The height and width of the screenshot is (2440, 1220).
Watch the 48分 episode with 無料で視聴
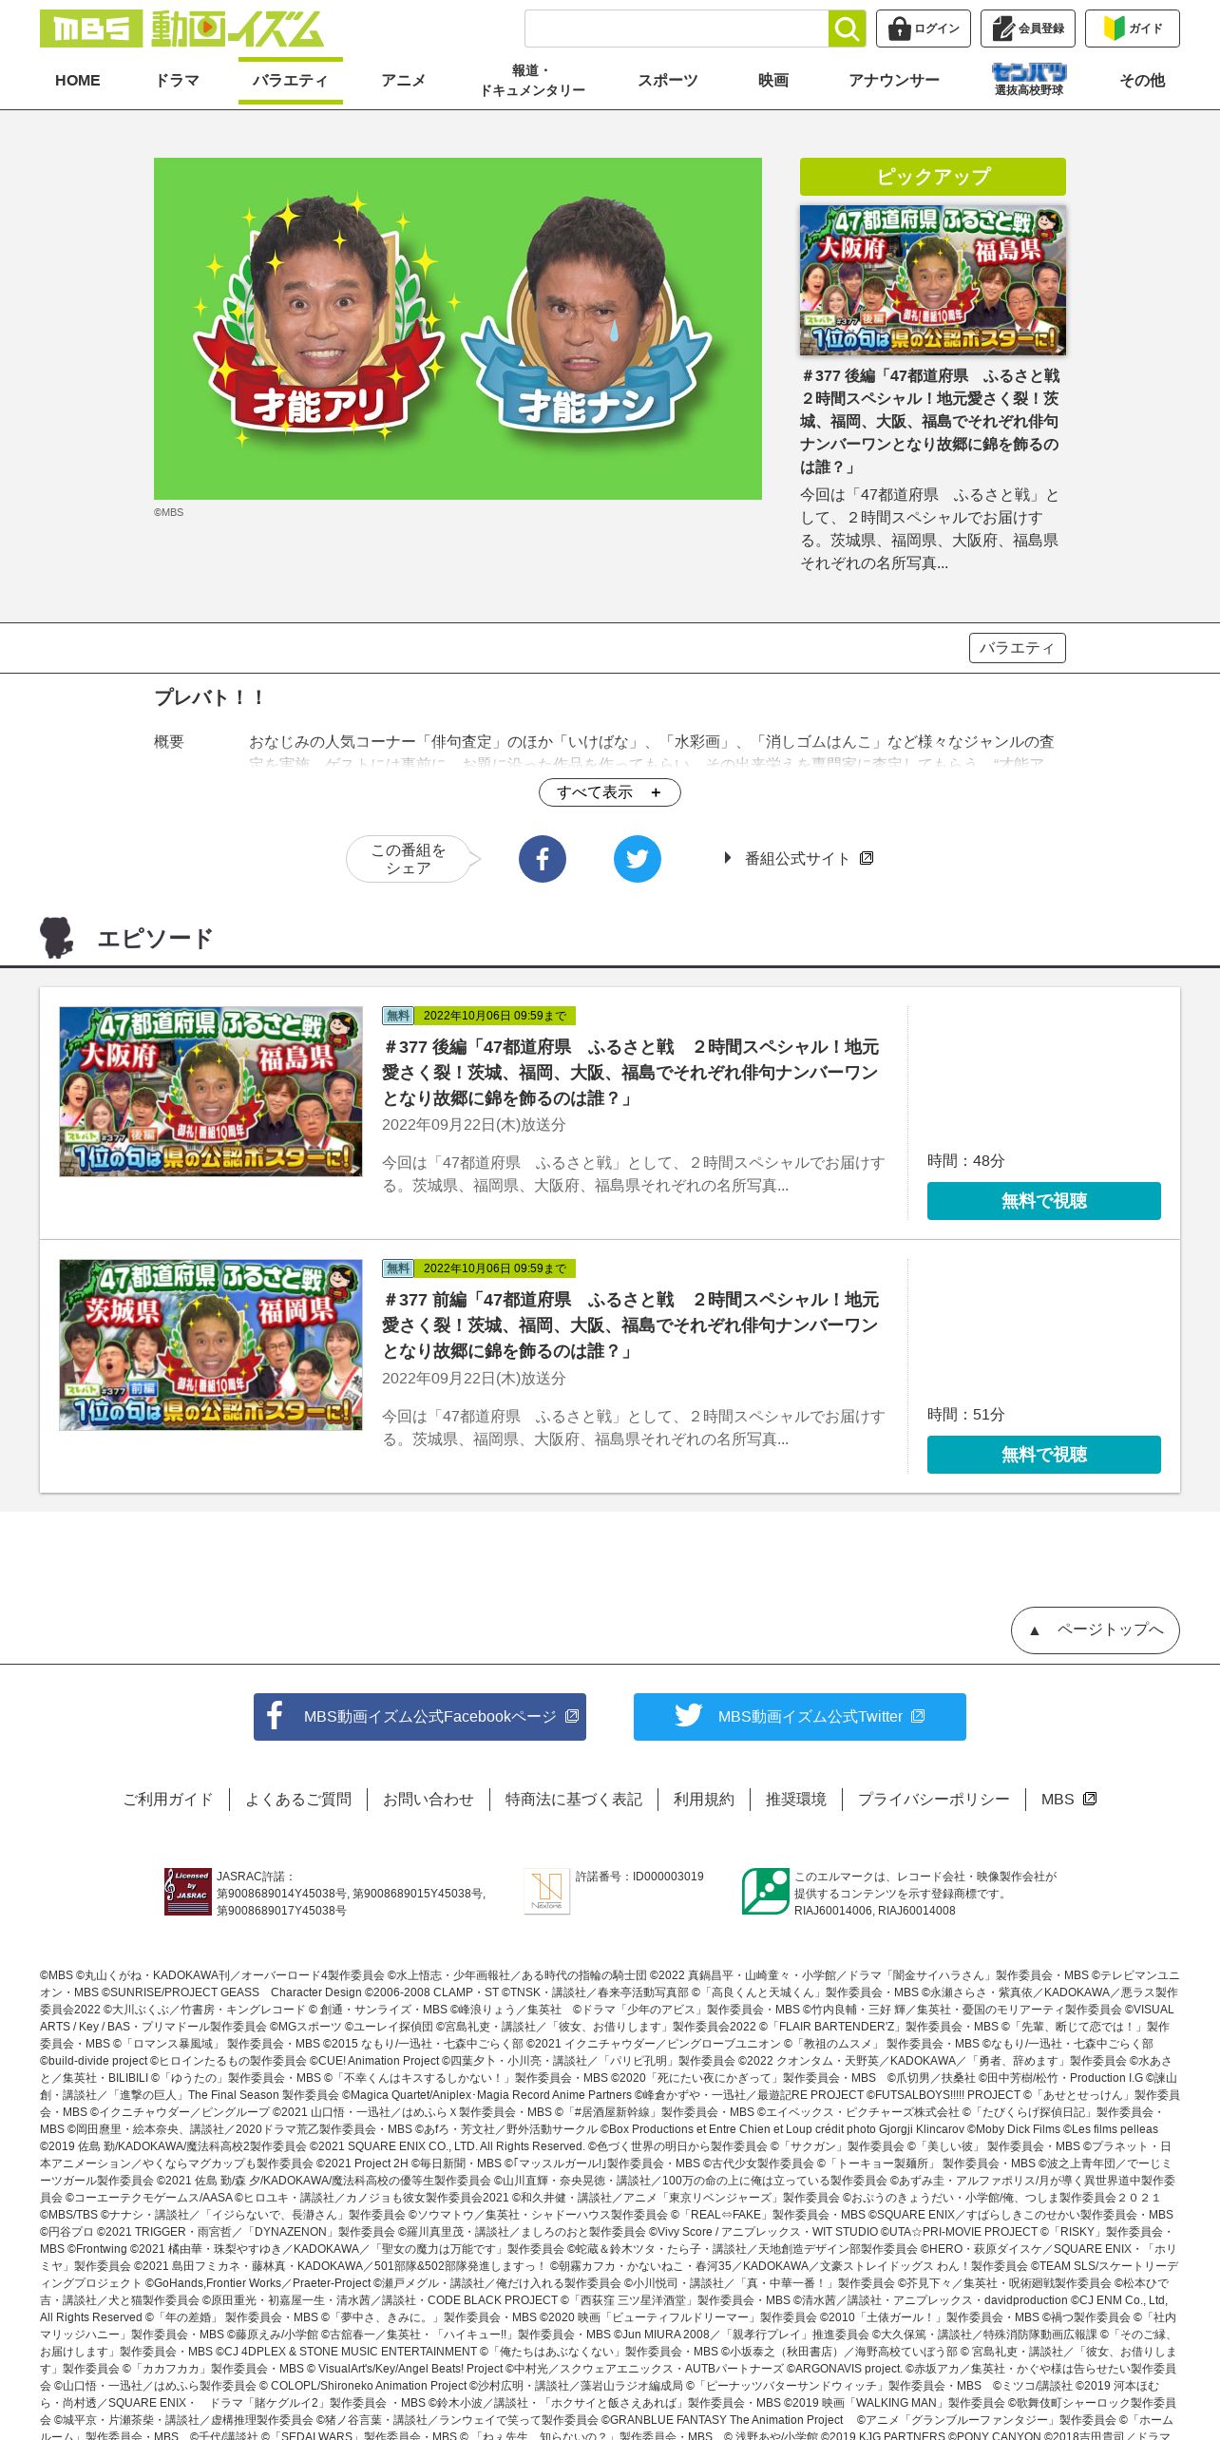point(1044,1201)
